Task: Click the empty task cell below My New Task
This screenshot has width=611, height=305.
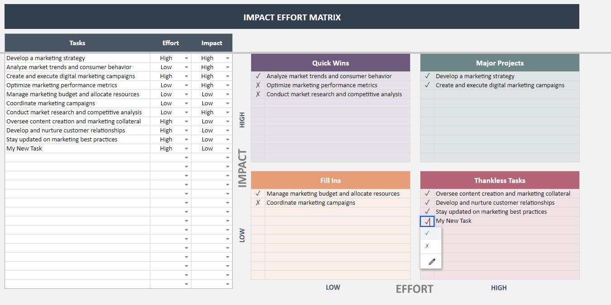Action: pos(77,157)
